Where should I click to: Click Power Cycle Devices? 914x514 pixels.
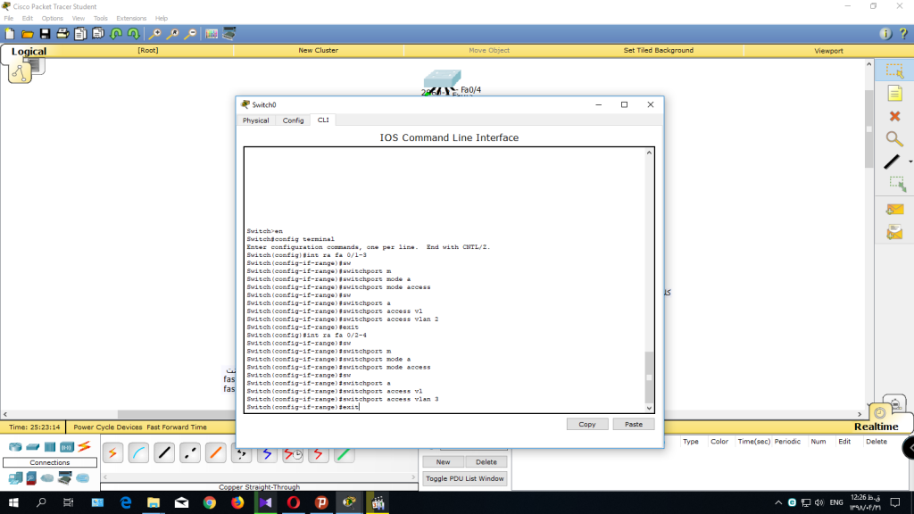pyautogui.click(x=107, y=427)
